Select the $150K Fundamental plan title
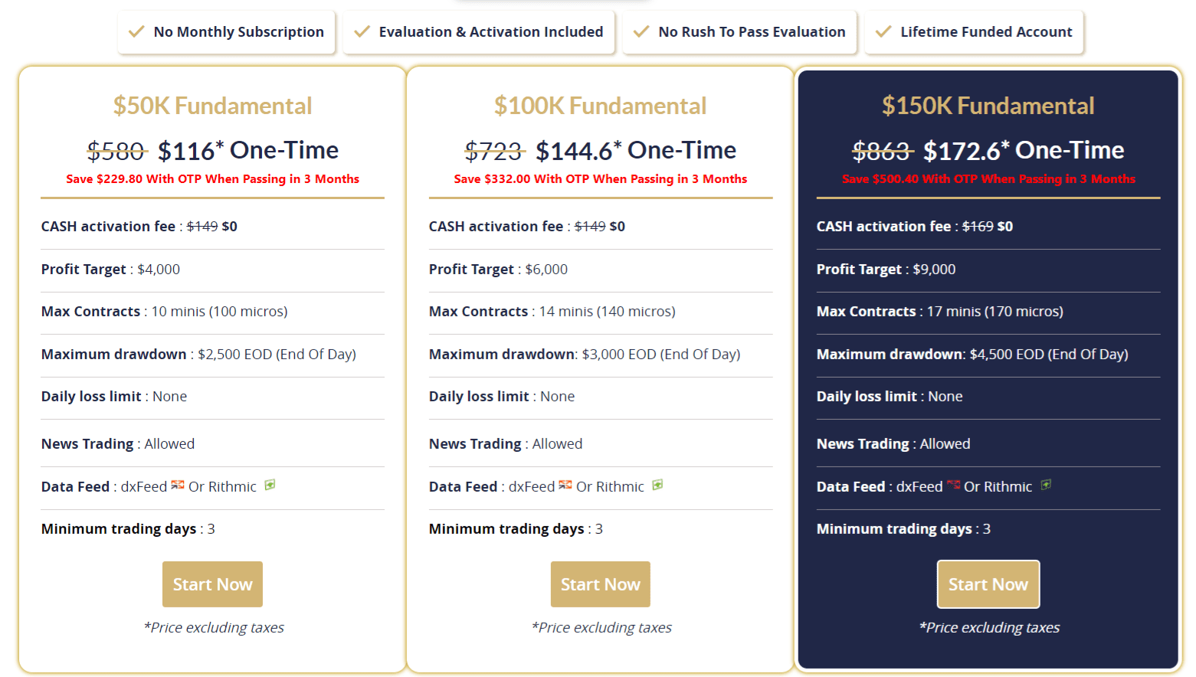Viewport: 1196px width, 677px height. pos(988,106)
